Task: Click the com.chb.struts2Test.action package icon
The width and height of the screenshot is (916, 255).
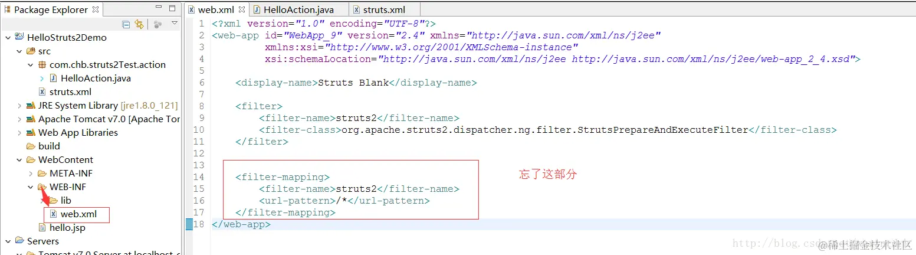Action: pyautogui.click(x=42, y=65)
